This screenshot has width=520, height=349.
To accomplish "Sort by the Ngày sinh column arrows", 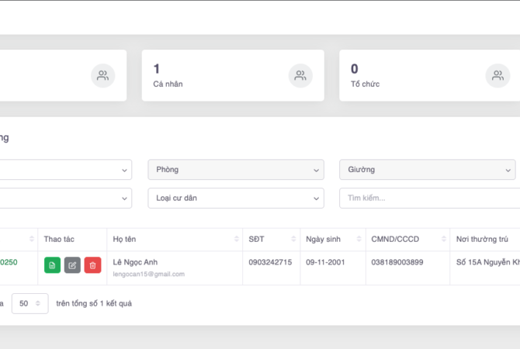I will click(356, 239).
